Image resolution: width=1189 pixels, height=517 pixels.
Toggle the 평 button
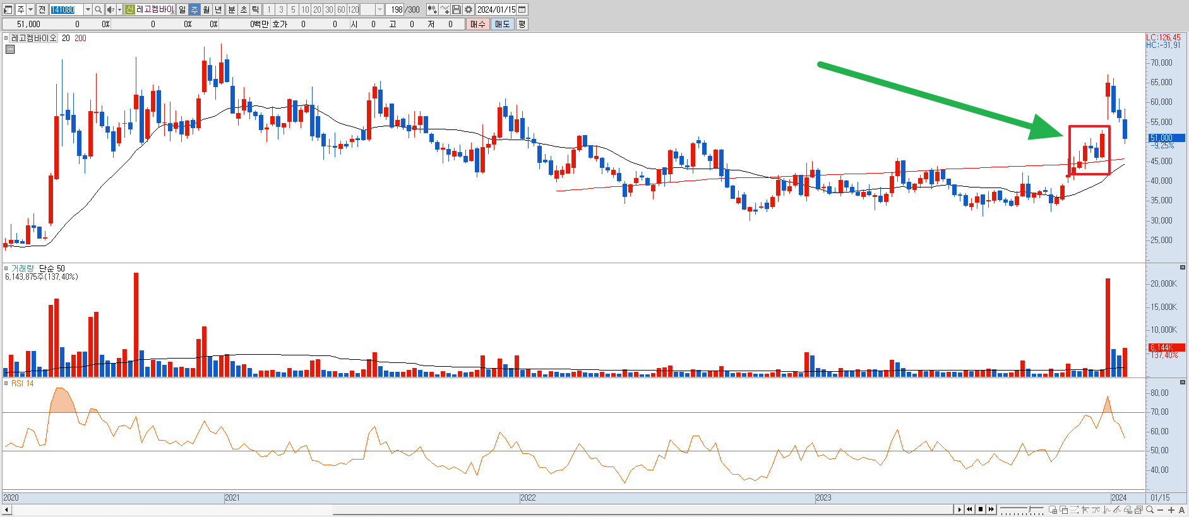pyautogui.click(x=522, y=24)
